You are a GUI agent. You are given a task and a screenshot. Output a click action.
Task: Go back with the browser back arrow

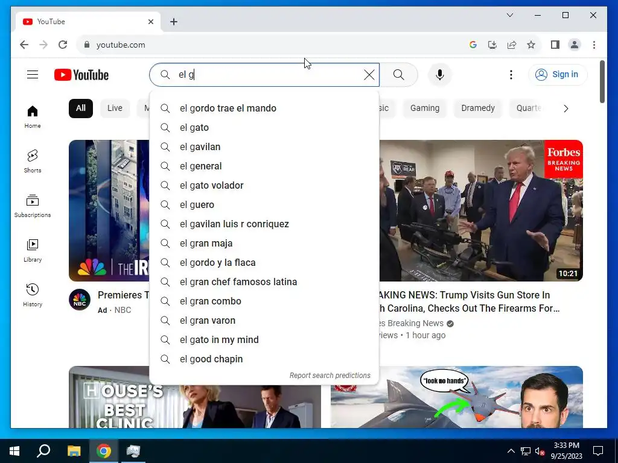24,45
